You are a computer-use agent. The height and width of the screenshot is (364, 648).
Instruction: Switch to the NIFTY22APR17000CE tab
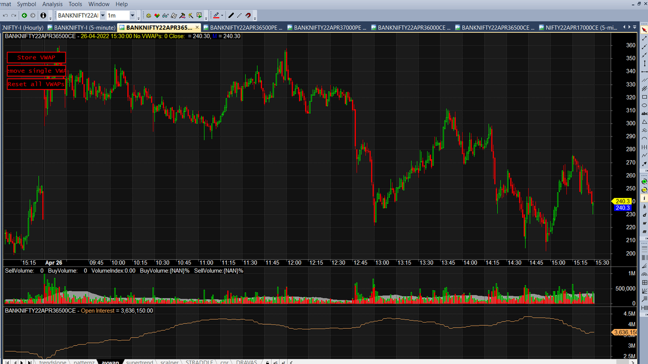(579, 27)
